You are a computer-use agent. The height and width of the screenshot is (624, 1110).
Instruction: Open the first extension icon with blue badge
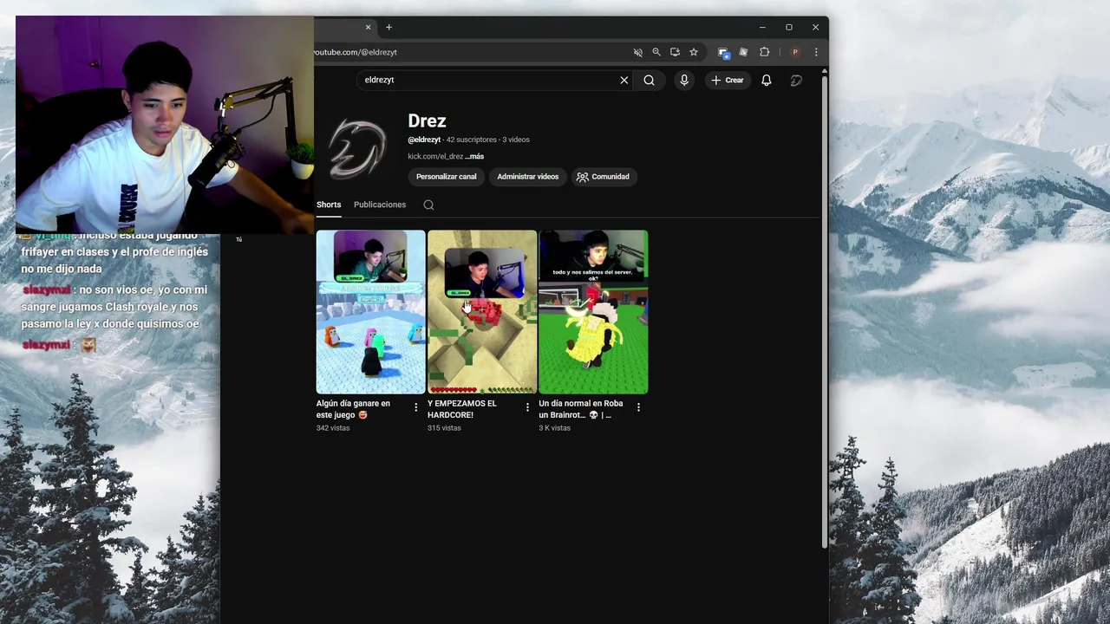[x=723, y=52]
